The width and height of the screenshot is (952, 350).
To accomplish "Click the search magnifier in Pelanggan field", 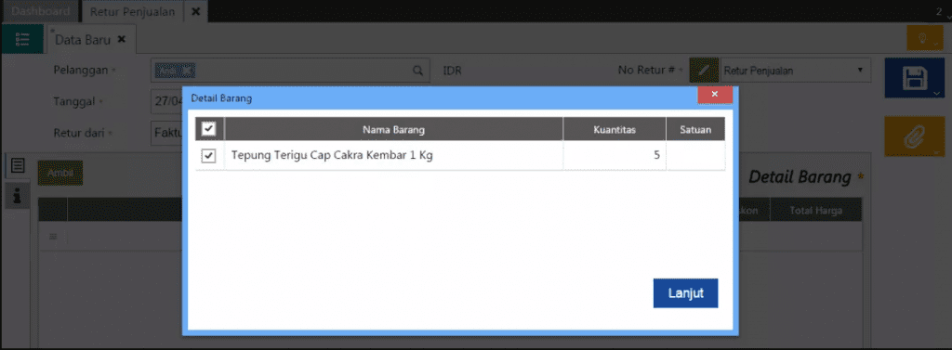I will pos(417,71).
